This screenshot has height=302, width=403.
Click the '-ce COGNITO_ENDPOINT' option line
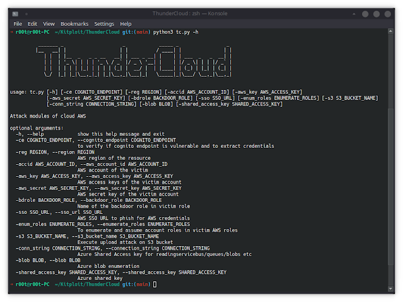96,140
